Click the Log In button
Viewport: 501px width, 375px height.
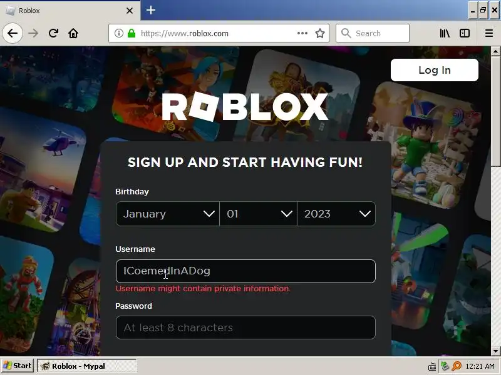click(x=434, y=70)
